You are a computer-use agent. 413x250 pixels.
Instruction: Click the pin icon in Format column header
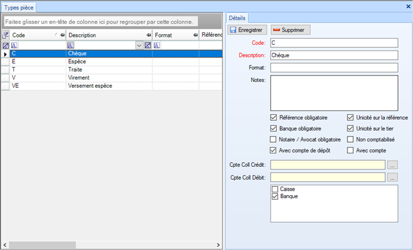tap(194, 36)
